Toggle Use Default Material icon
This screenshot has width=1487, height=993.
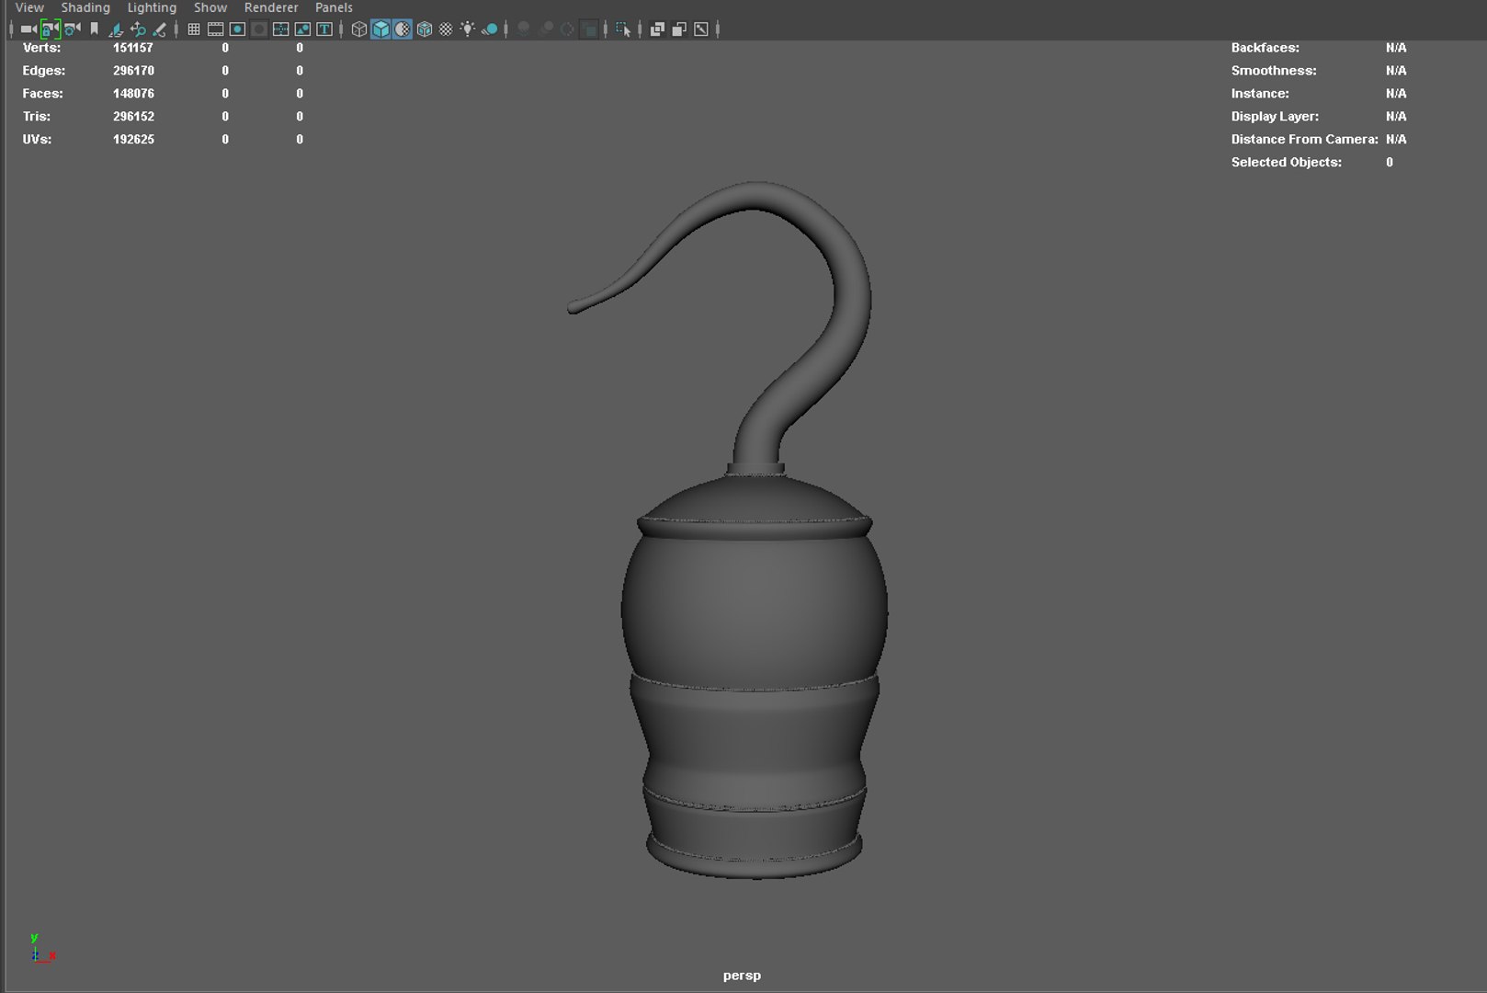[x=403, y=29]
